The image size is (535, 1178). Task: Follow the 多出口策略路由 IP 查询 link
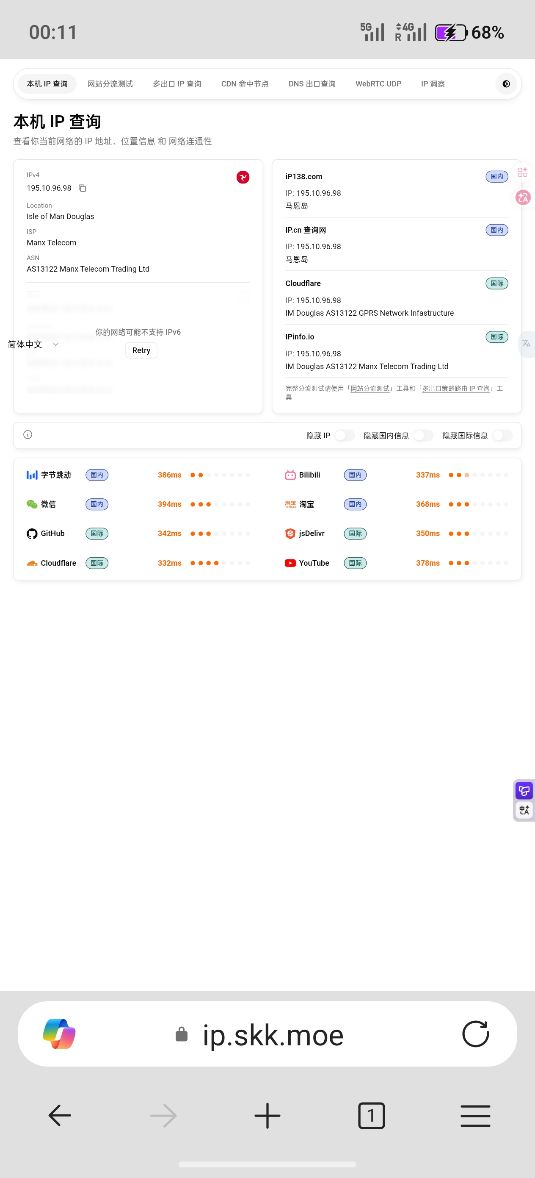pos(455,388)
